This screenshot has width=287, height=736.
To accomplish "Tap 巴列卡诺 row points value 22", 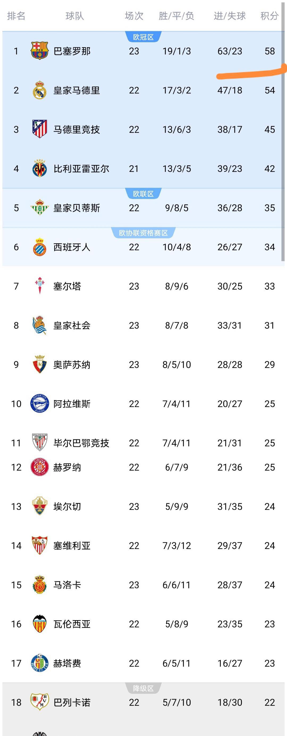I will tap(269, 702).
